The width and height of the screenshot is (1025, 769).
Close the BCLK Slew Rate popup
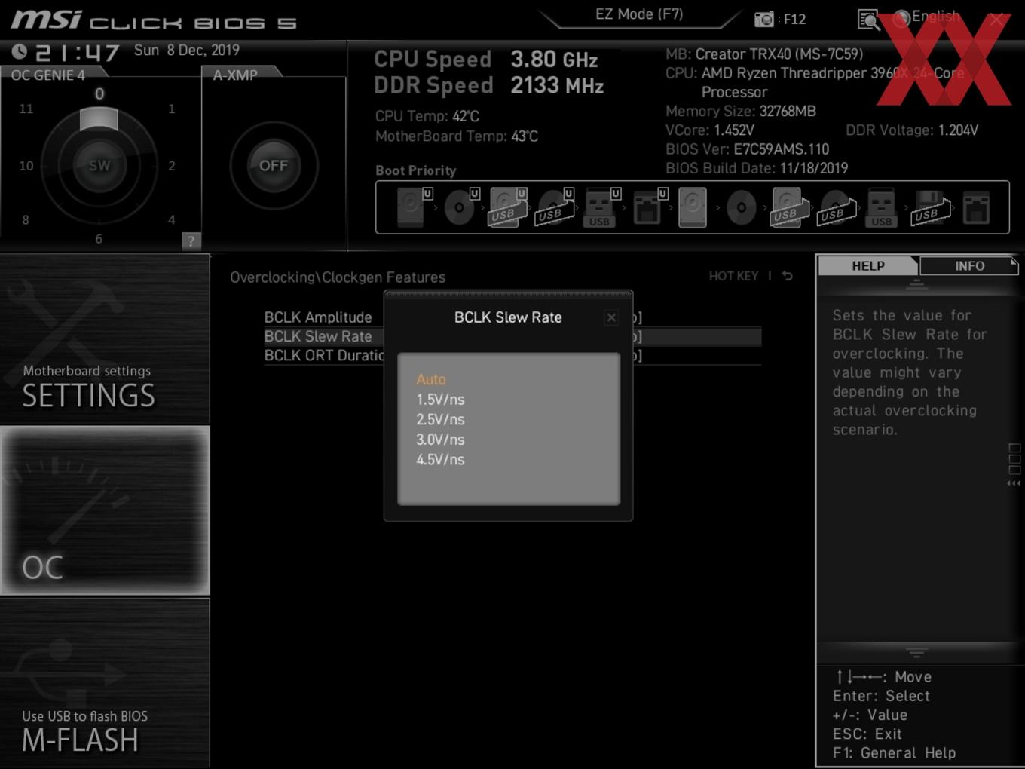coord(611,317)
